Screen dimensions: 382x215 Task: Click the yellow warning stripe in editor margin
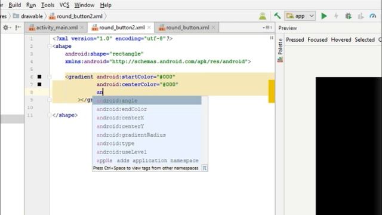click(272, 91)
